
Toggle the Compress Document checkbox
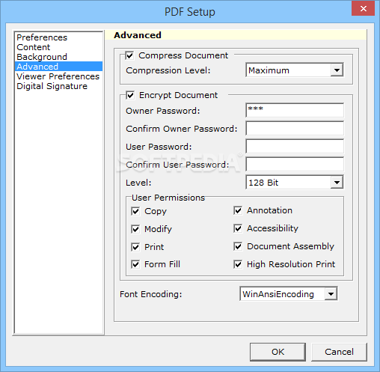[129, 55]
